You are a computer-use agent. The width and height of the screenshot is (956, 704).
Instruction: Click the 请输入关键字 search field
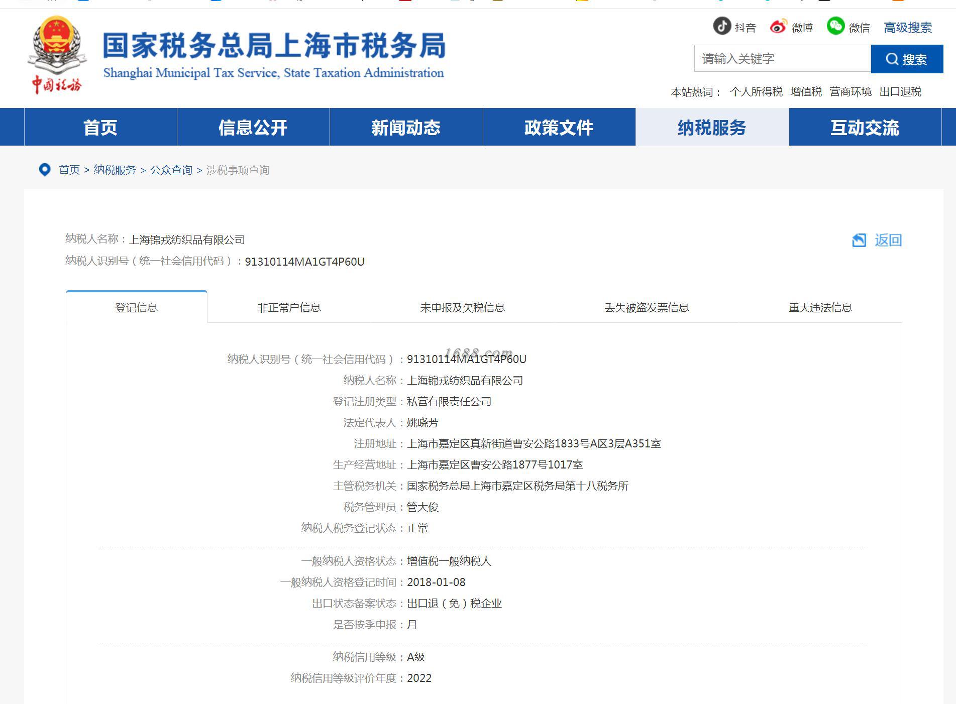click(782, 59)
